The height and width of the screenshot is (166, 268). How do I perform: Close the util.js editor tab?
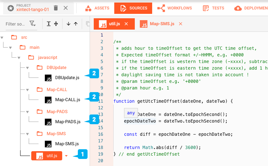126,24
